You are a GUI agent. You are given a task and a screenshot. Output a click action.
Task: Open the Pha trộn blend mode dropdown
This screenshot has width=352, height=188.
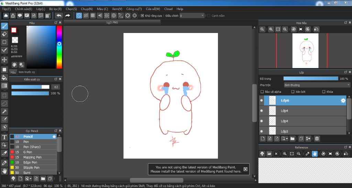click(317, 85)
